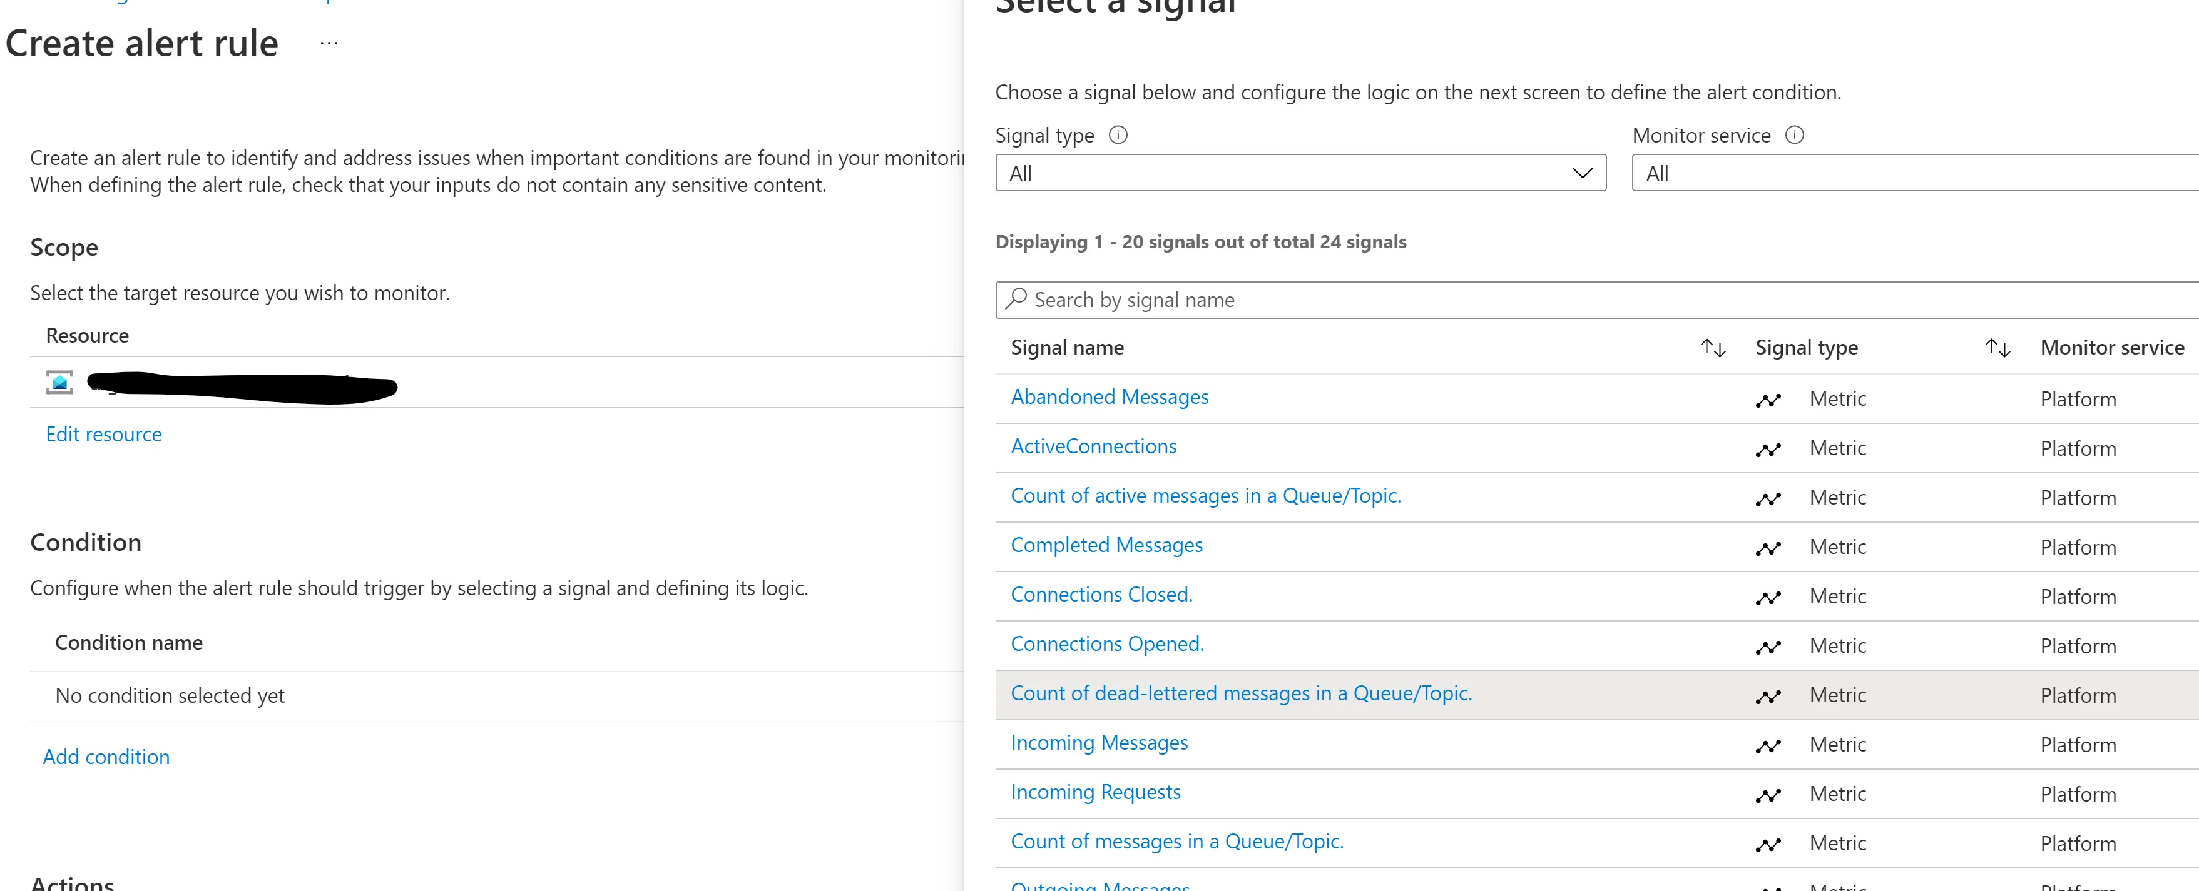Click the Service Bus resource icon

click(59, 382)
